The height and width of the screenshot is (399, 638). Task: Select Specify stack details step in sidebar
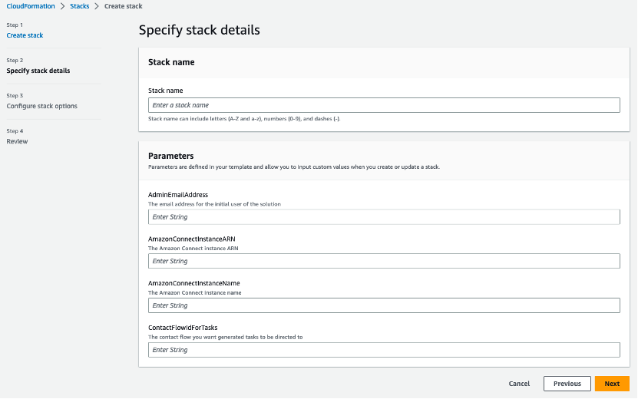coord(38,71)
